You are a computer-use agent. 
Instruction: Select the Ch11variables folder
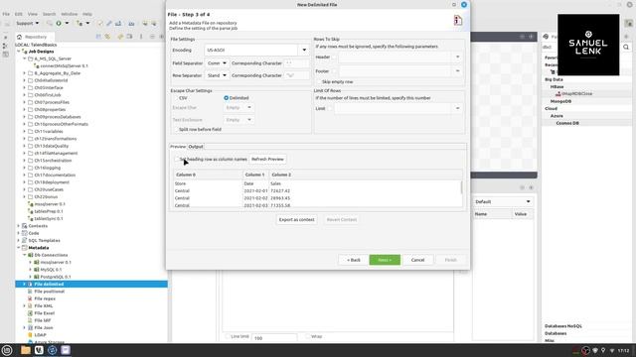point(49,132)
